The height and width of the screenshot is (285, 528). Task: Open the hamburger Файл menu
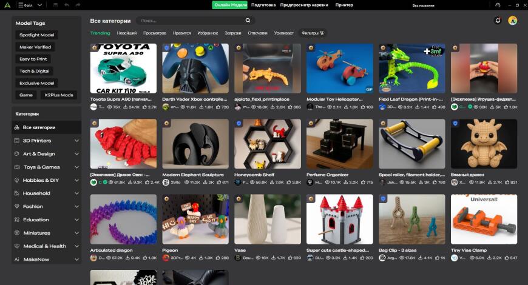click(25, 5)
